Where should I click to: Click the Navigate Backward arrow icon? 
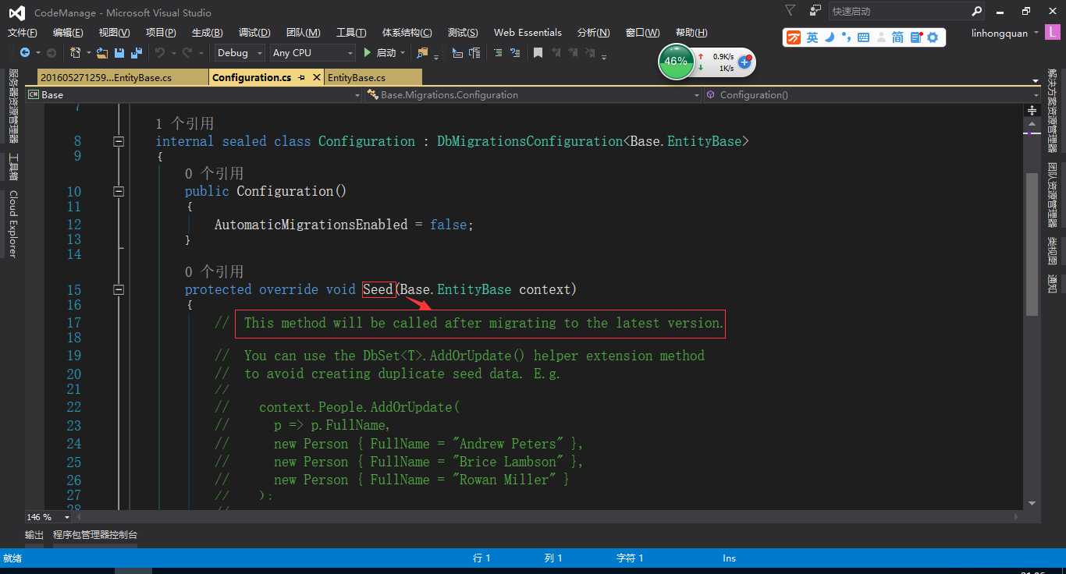pos(25,52)
